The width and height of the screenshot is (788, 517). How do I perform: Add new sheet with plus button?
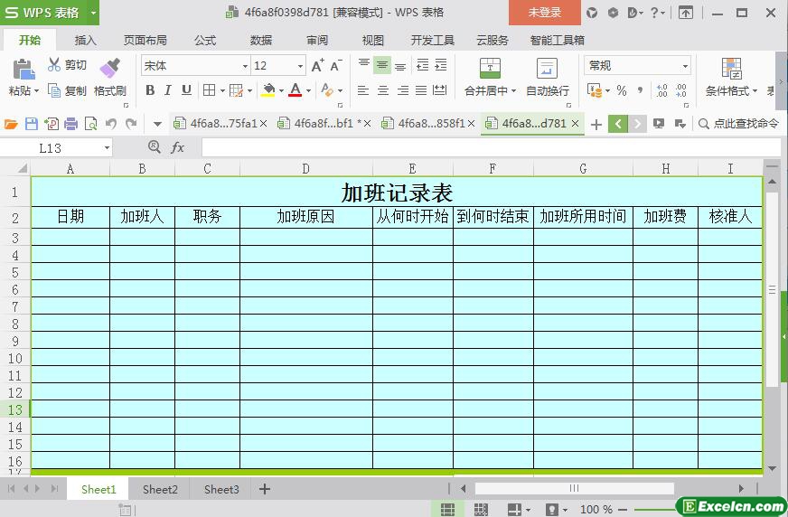click(x=265, y=489)
